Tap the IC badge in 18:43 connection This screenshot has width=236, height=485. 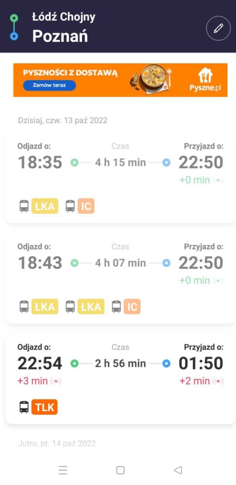[133, 307]
